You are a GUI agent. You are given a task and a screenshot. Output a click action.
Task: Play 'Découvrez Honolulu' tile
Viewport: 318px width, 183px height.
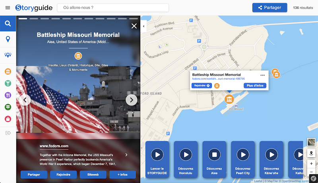point(186,155)
